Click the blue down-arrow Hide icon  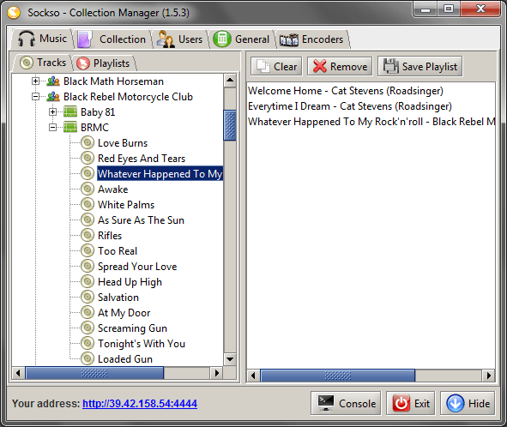pyautogui.click(x=456, y=403)
